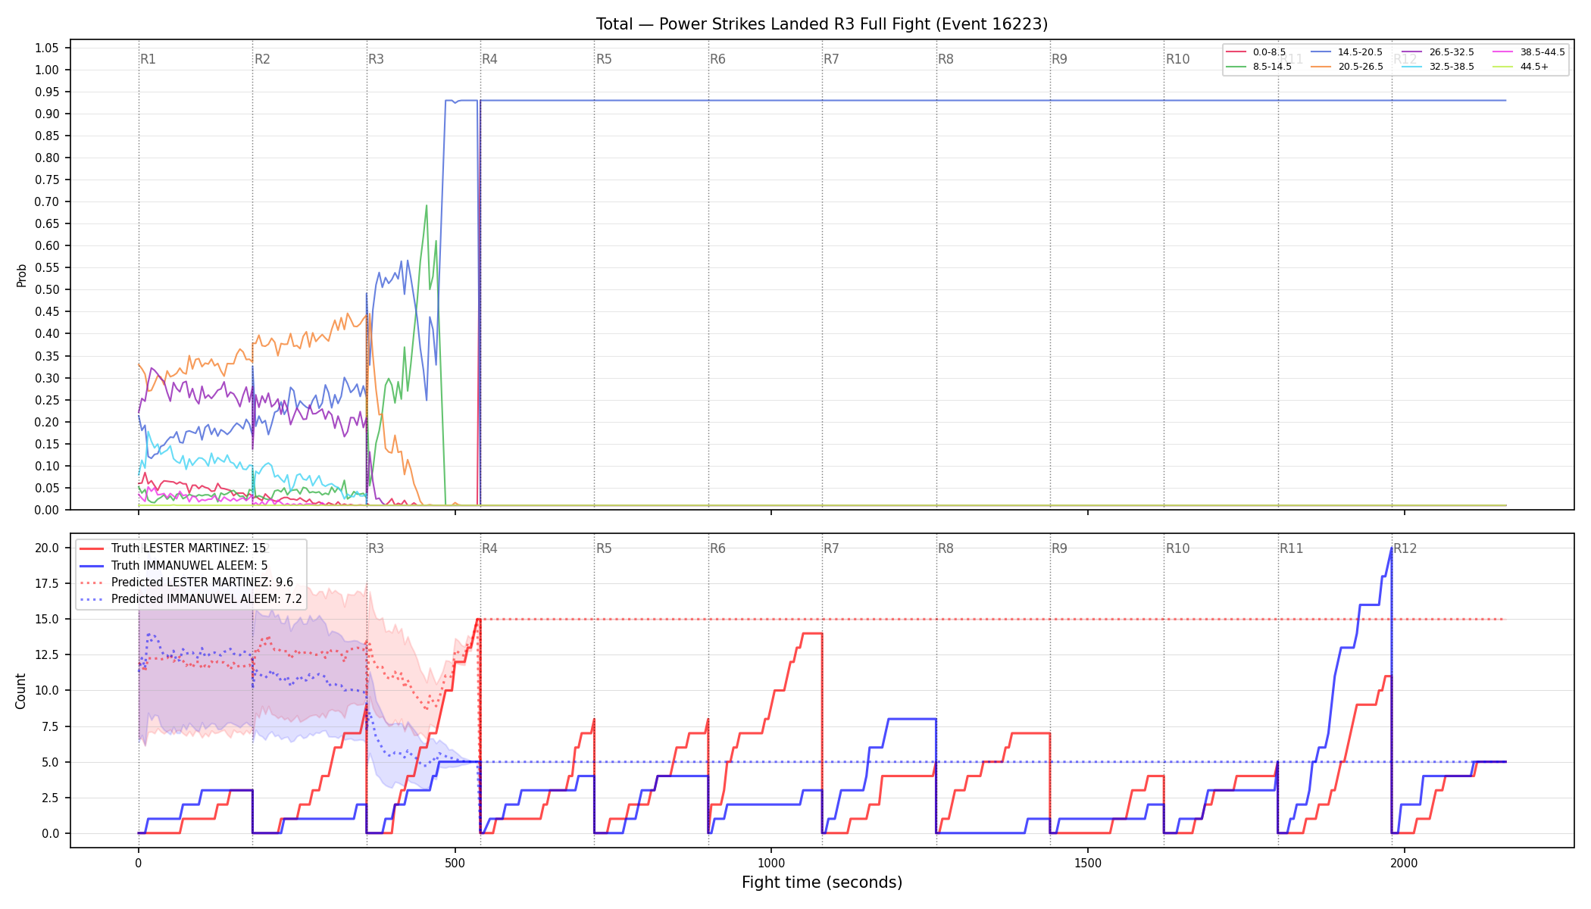Viewport: 1591px width, 909px height.
Task: Select the '8.5-14.5' legend entry
Action: (x=1259, y=67)
